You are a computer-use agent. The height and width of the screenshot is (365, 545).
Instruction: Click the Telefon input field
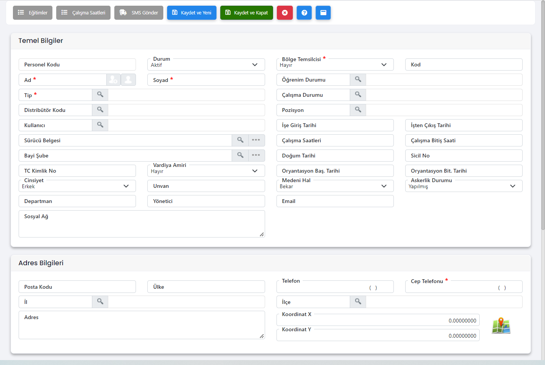point(335,287)
